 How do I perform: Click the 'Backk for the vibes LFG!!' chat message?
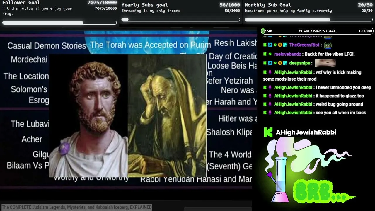(x=330, y=54)
